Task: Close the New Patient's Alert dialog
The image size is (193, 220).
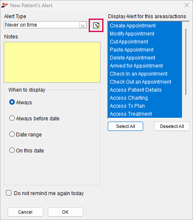Action: click(187, 5)
